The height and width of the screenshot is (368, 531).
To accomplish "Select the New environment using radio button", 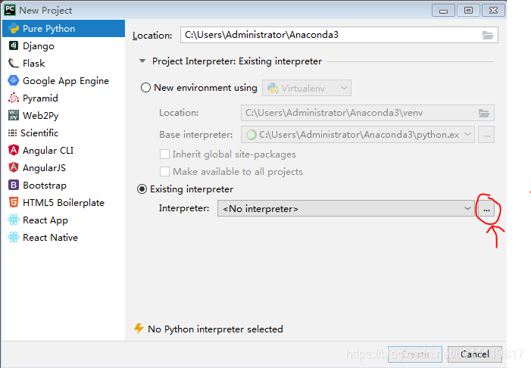I will click(145, 88).
